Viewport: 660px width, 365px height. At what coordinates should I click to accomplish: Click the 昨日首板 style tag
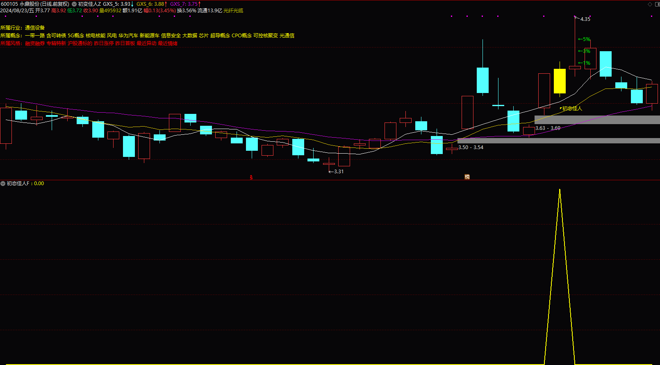pyautogui.click(x=125, y=43)
